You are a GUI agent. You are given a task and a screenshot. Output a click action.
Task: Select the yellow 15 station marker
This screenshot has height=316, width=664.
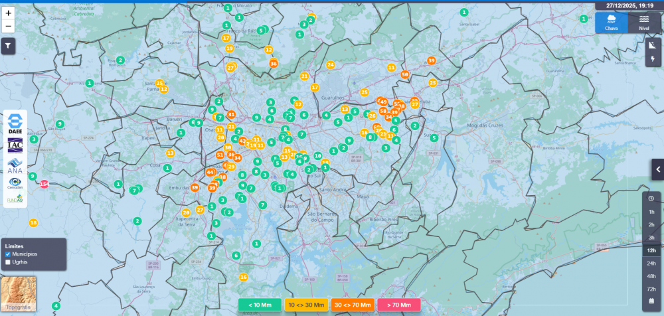click(x=288, y=151)
